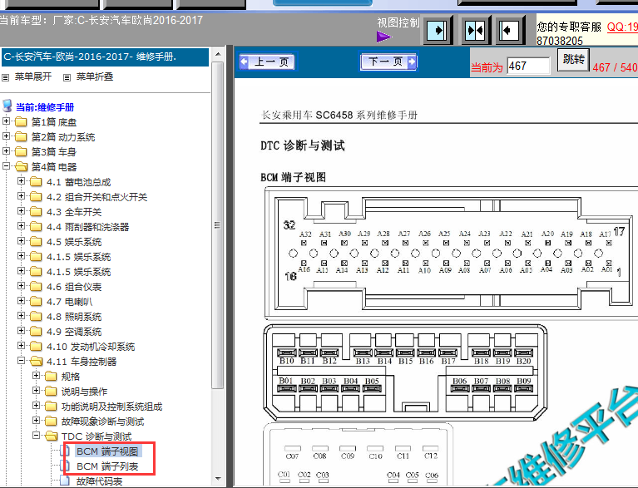Image resolution: width=638 pixels, height=488 pixels.
Task: Expand the 规格 subfolder
Action: click(x=37, y=376)
